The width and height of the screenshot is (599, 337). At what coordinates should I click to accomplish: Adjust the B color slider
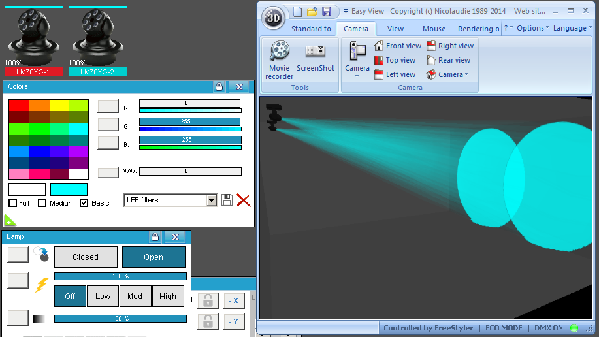click(x=190, y=140)
